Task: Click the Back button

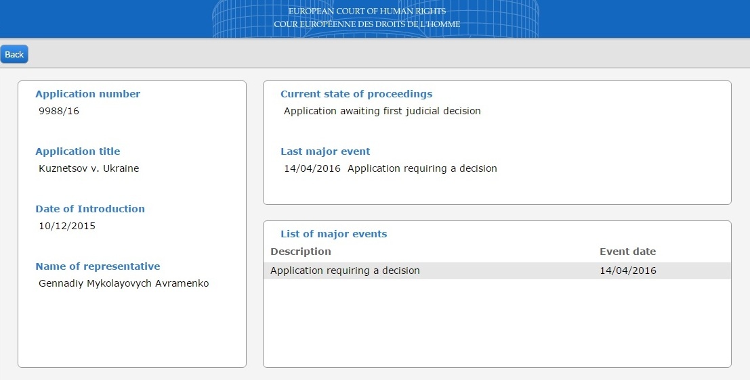Action: 14,55
